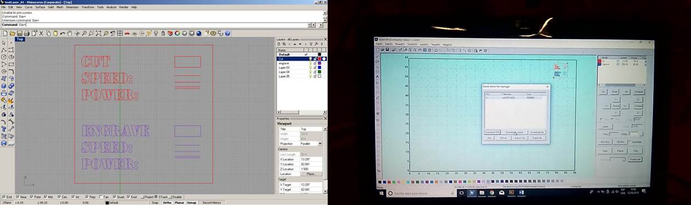Toggle visibility bulb of engrave layer
The width and height of the screenshot is (691, 205).
[x=311, y=63]
